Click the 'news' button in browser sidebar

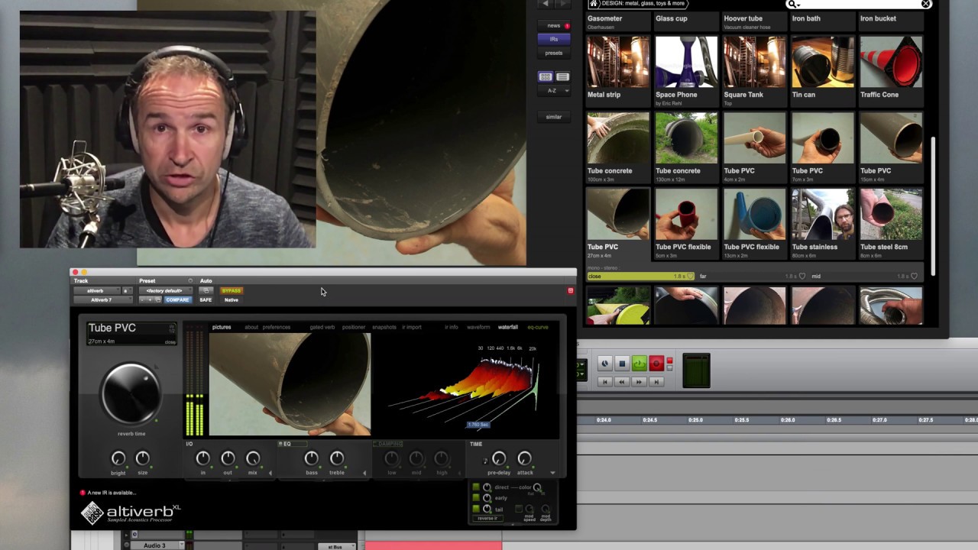(x=554, y=25)
